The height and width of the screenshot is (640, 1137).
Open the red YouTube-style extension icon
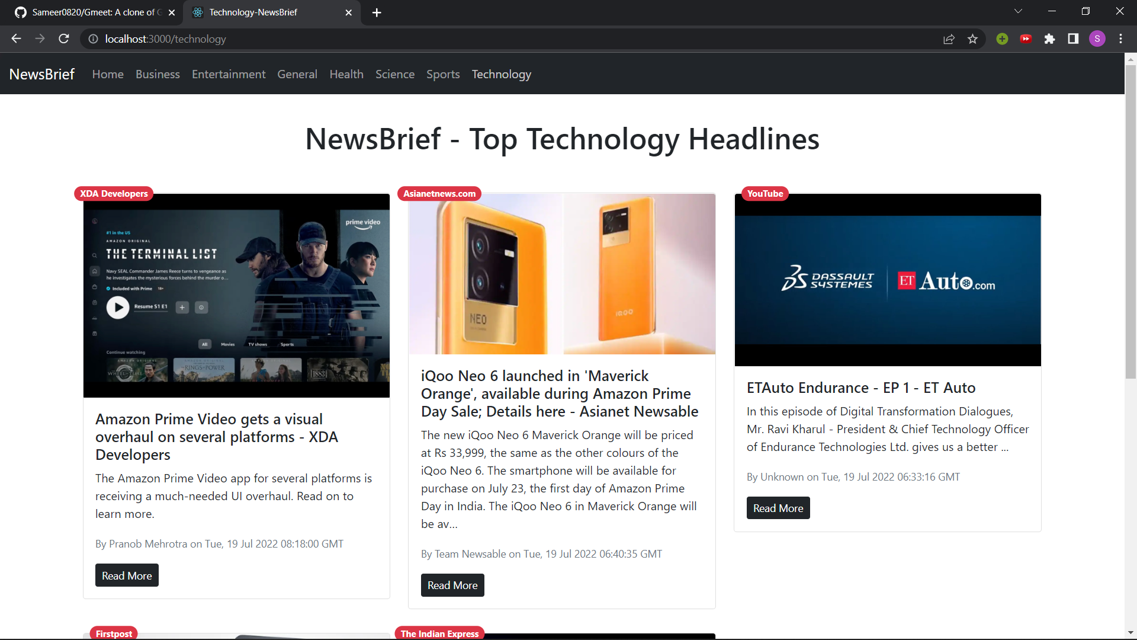[1026, 39]
